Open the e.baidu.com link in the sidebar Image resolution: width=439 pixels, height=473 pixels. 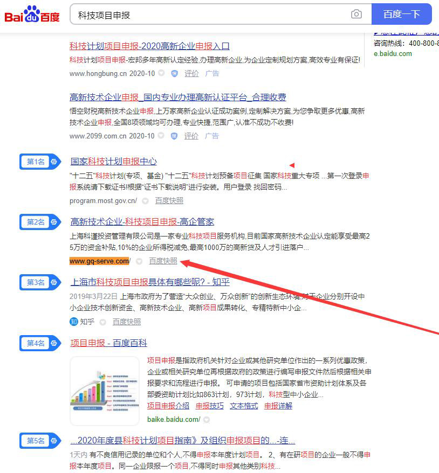point(393,54)
